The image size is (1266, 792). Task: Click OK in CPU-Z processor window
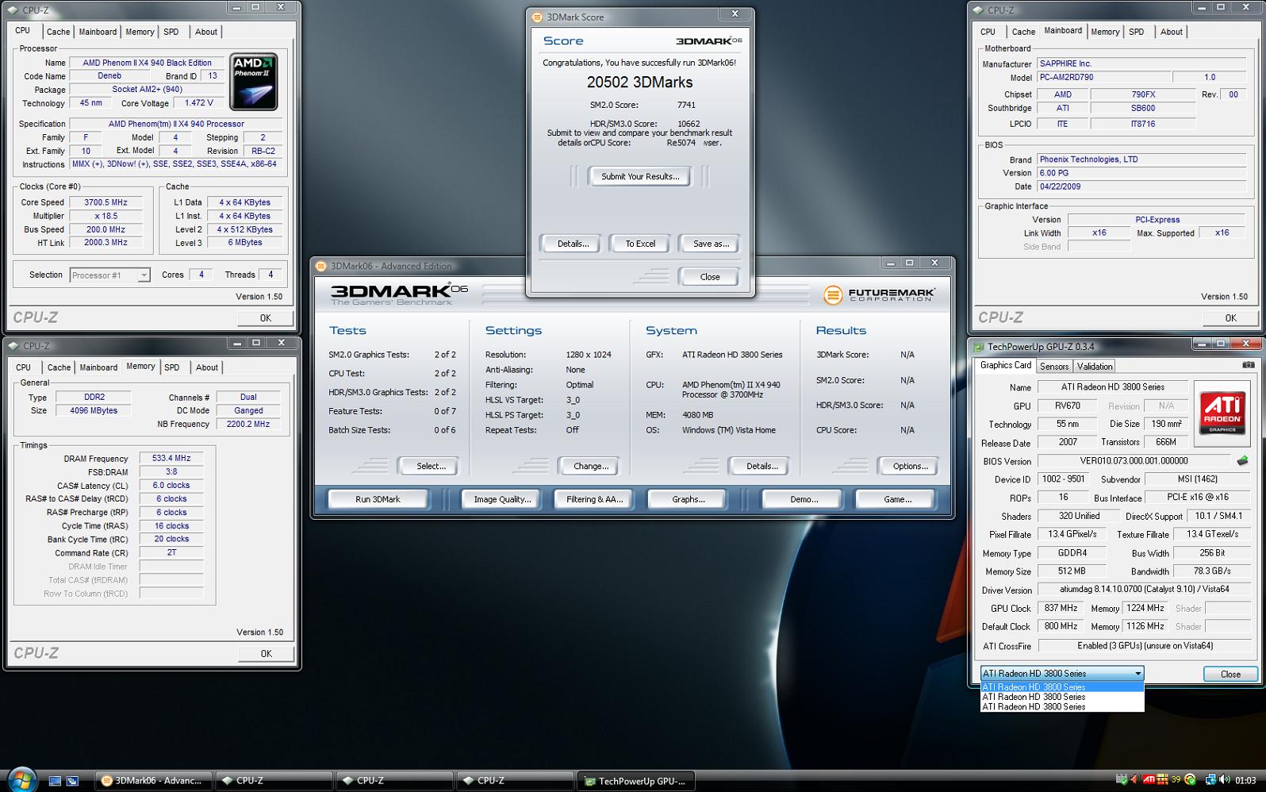[x=266, y=317]
